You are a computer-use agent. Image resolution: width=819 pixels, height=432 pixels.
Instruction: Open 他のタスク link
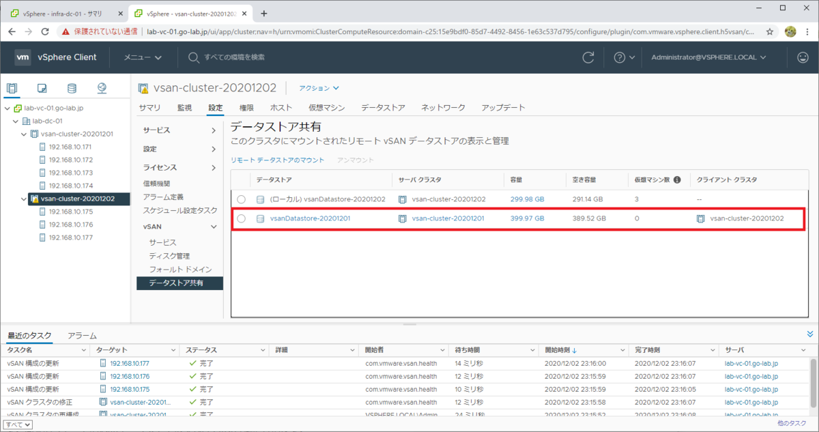[792, 423]
